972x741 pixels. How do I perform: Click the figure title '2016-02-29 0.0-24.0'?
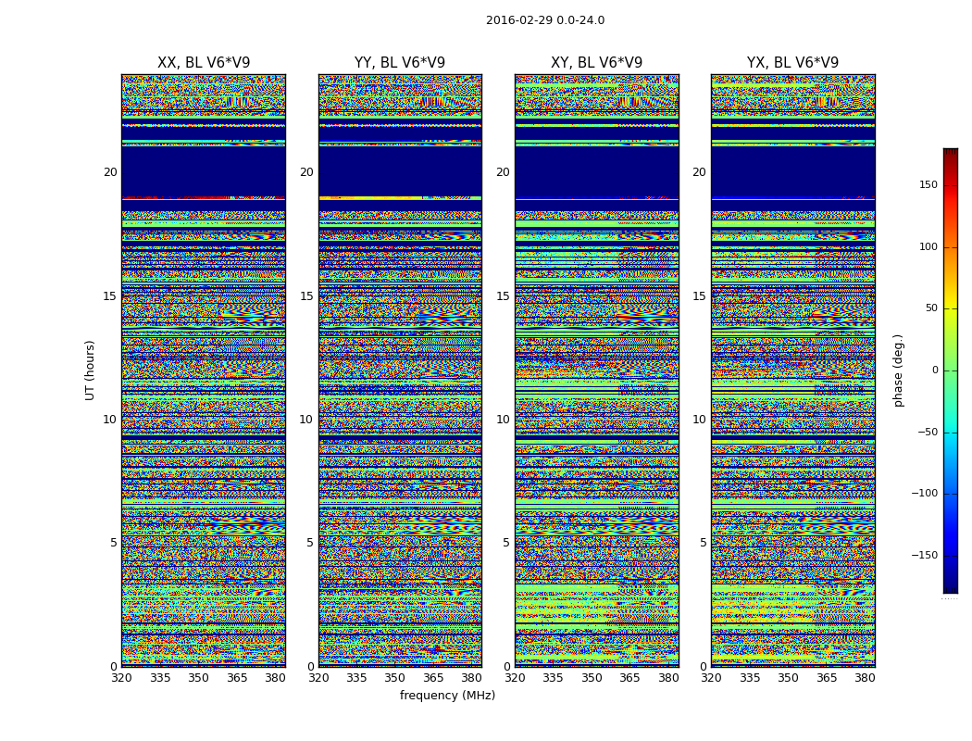pos(545,19)
